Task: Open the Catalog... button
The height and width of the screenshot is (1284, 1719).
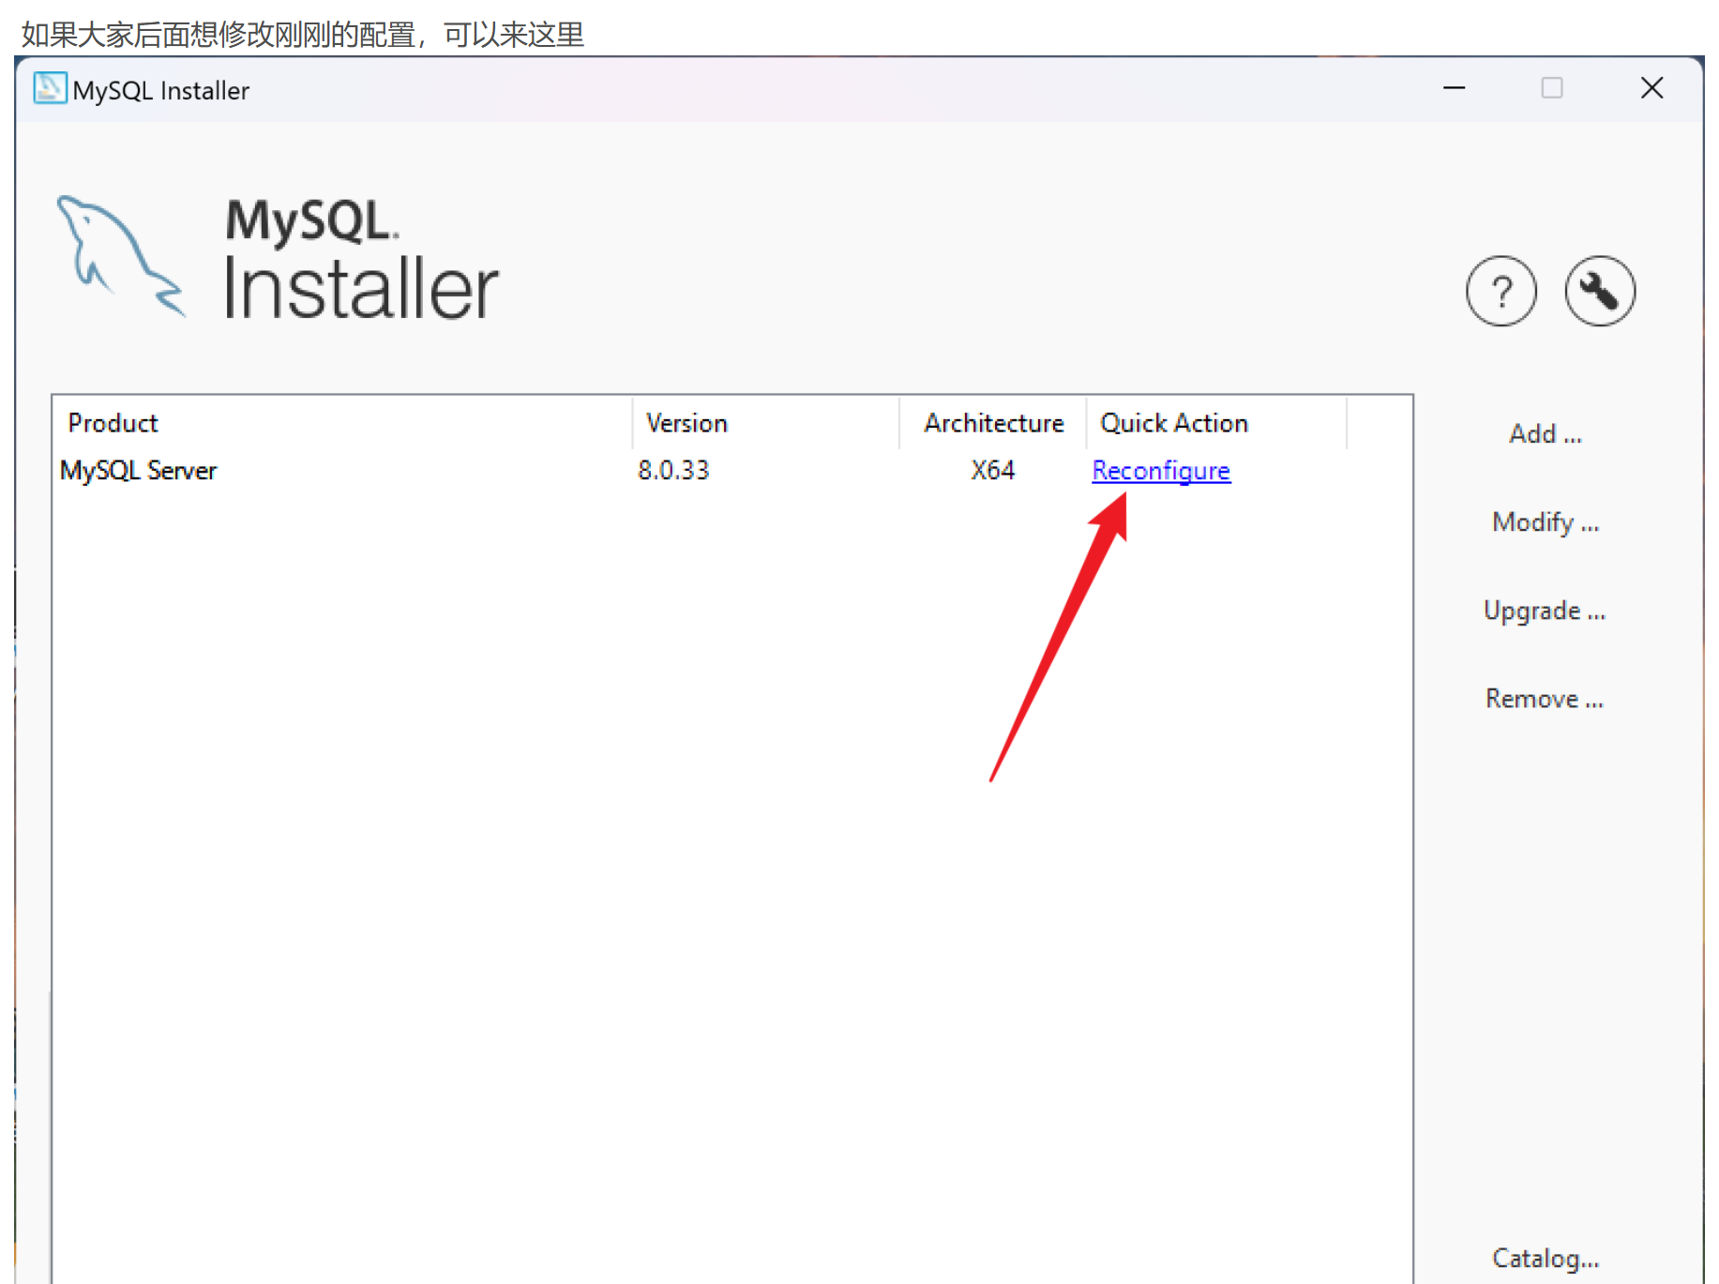Action: tap(1546, 1258)
